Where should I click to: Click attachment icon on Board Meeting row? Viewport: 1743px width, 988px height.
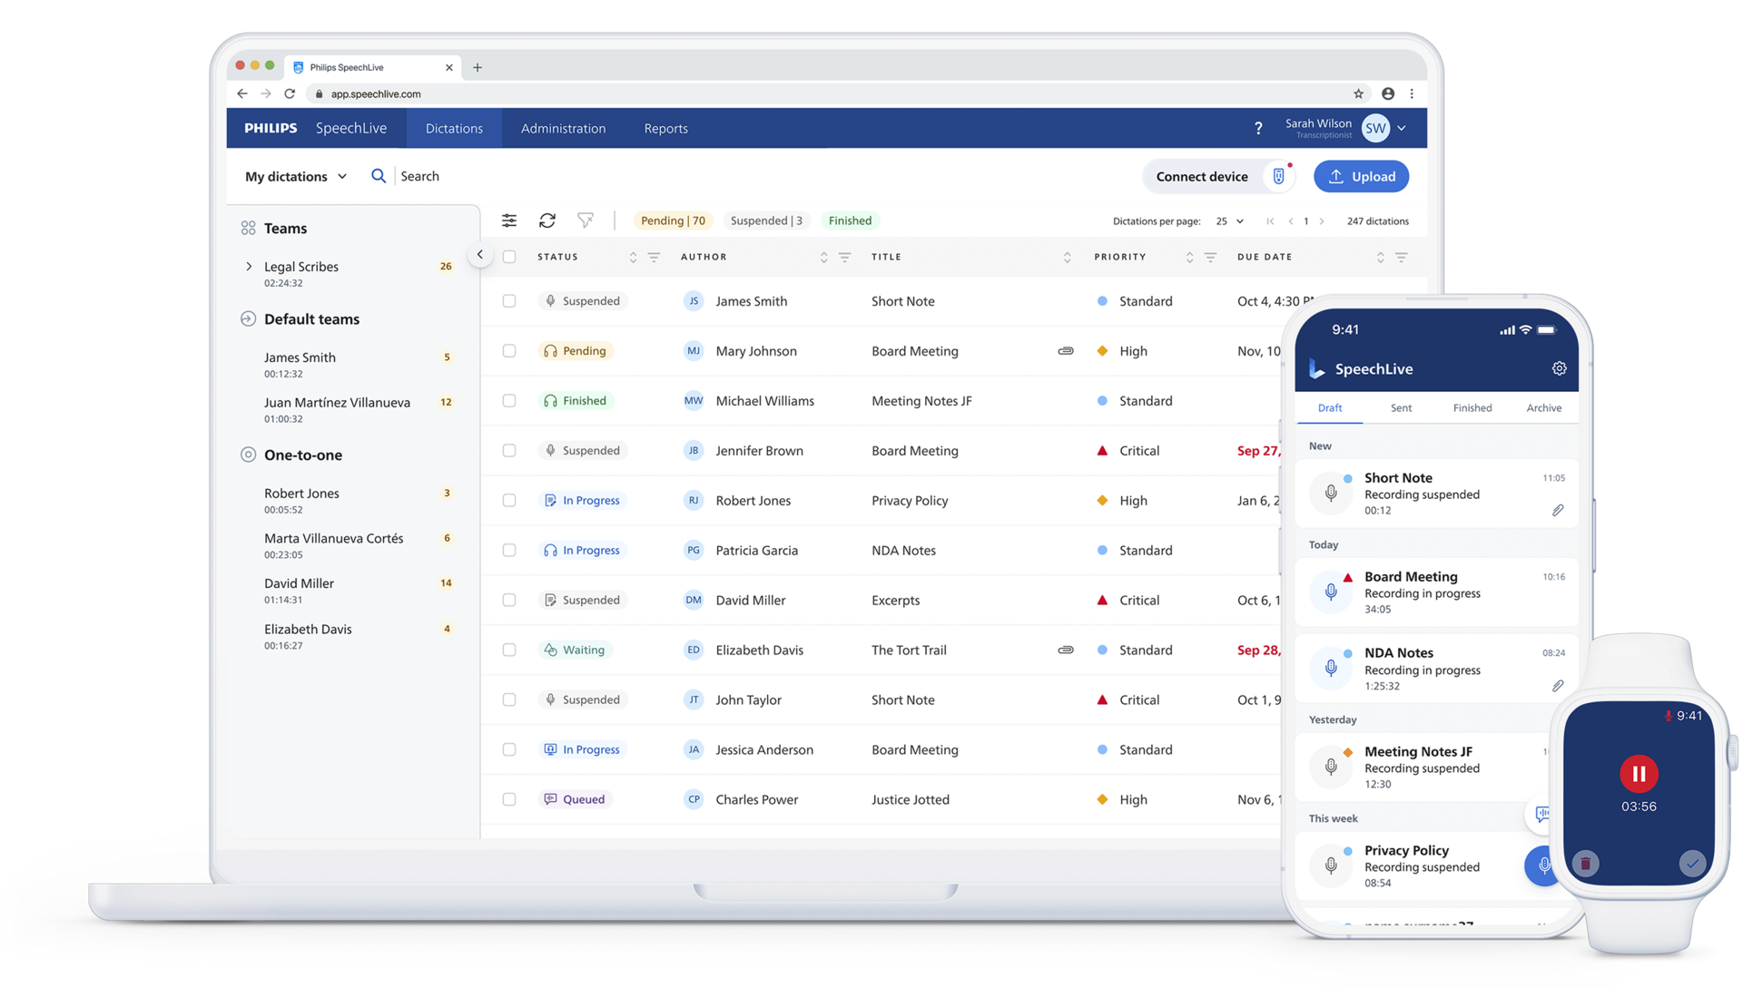point(1066,351)
